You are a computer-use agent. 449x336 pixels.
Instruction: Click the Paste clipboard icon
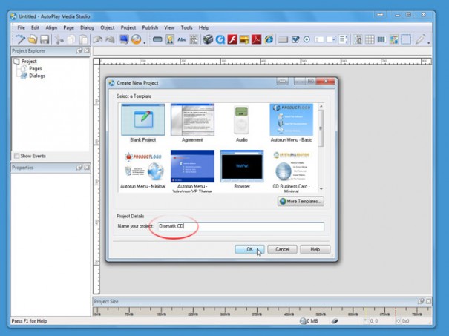coord(83,39)
